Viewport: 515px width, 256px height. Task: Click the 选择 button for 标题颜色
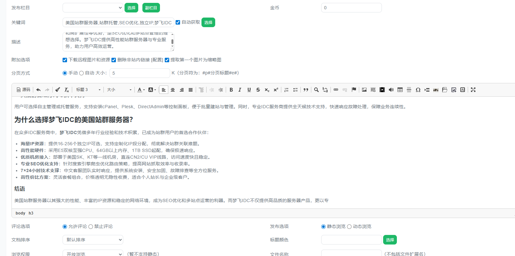pos(390,240)
